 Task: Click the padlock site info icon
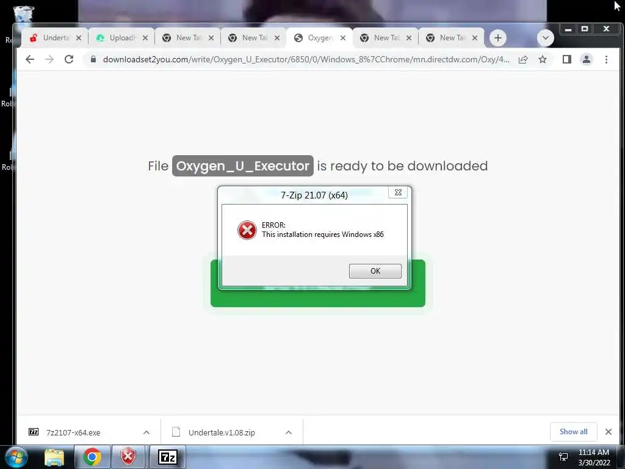coord(93,59)
